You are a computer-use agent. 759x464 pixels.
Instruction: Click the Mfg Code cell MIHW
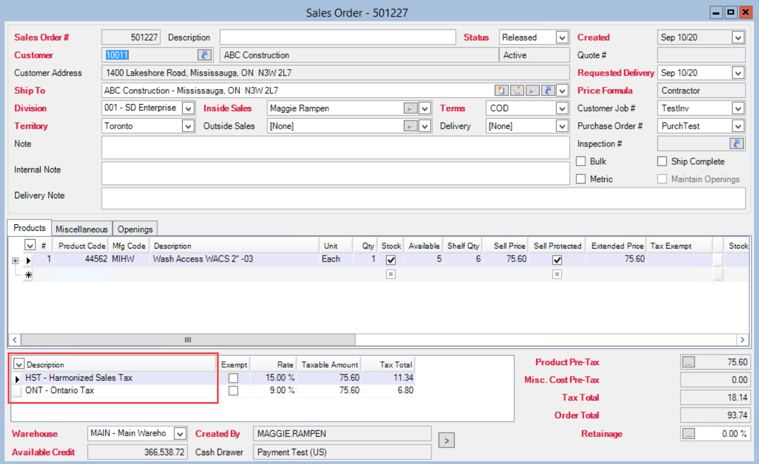[129, 259]
